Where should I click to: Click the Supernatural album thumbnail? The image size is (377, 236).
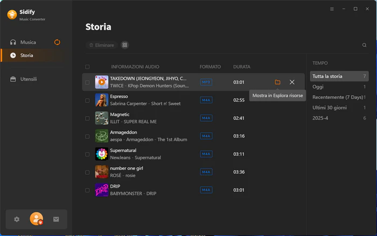point(102,154)
